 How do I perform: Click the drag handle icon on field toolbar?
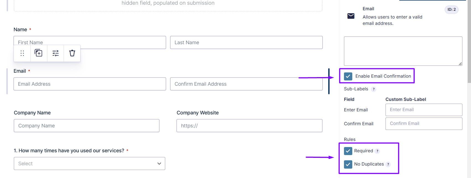(22, 53)
